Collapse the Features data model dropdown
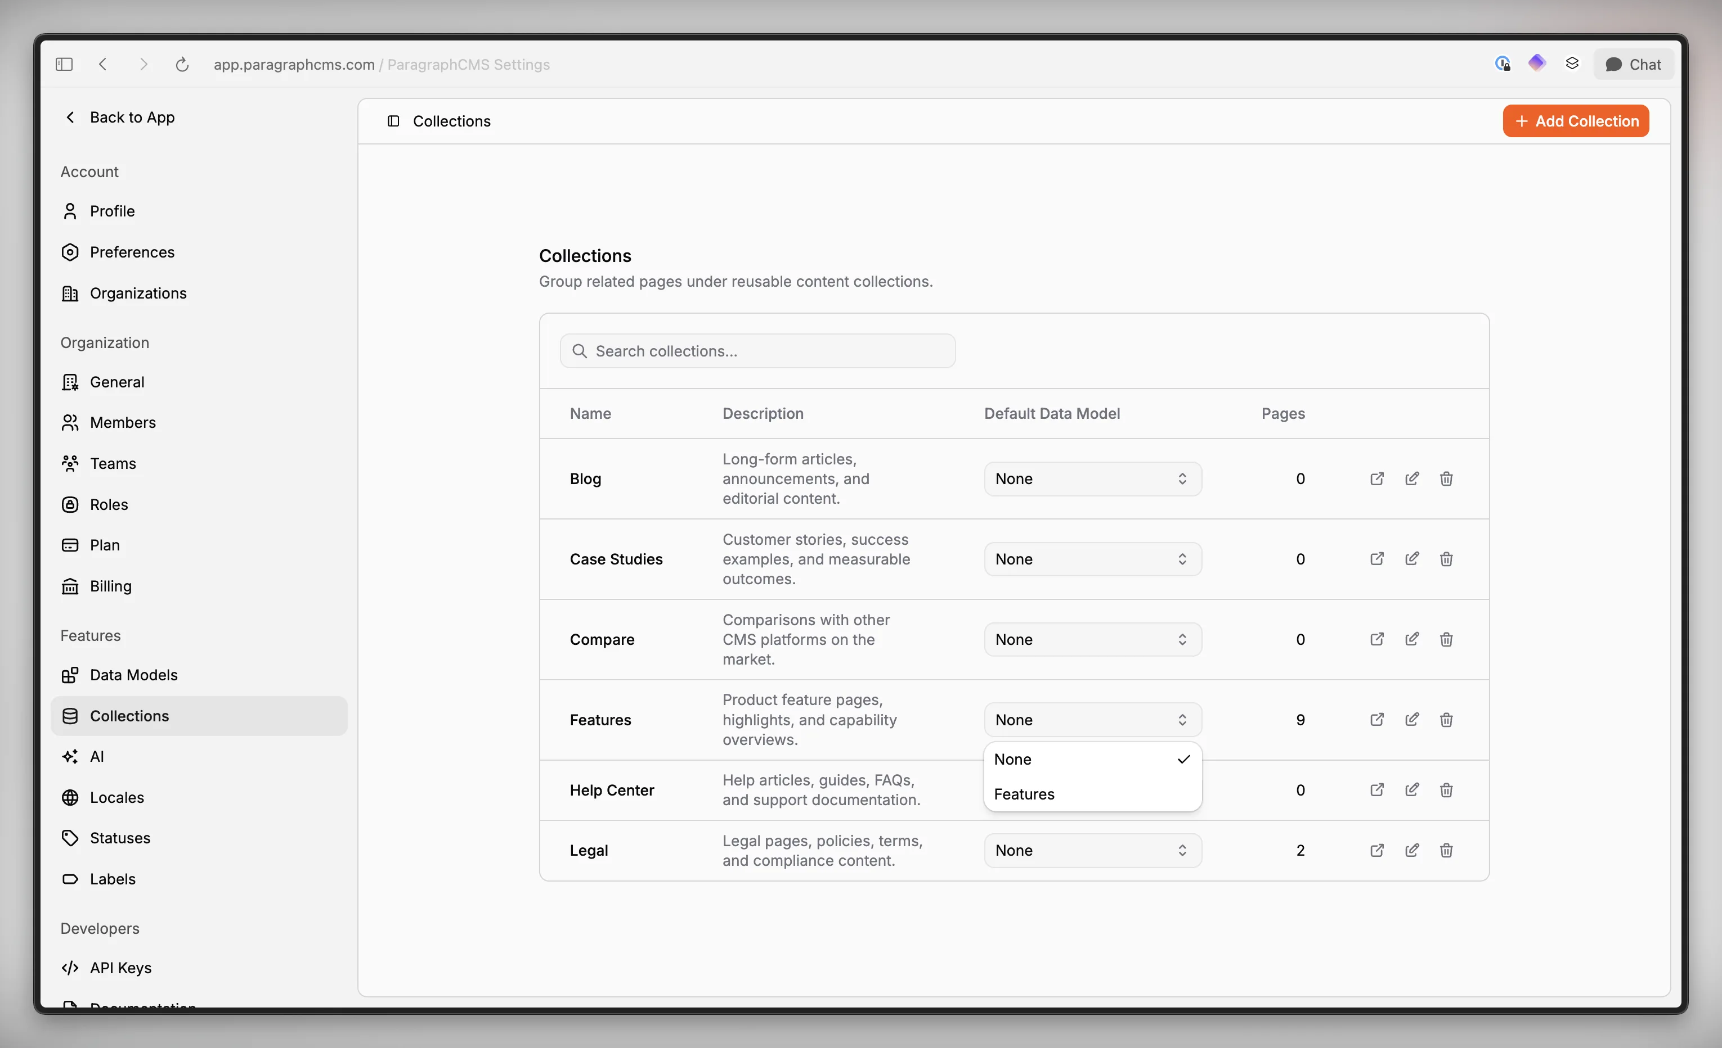 1092,720
